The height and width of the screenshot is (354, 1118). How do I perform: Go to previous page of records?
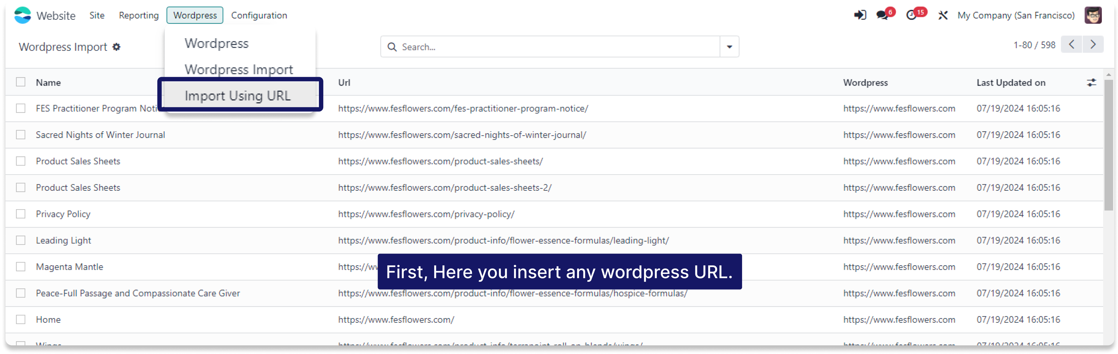1072,45
